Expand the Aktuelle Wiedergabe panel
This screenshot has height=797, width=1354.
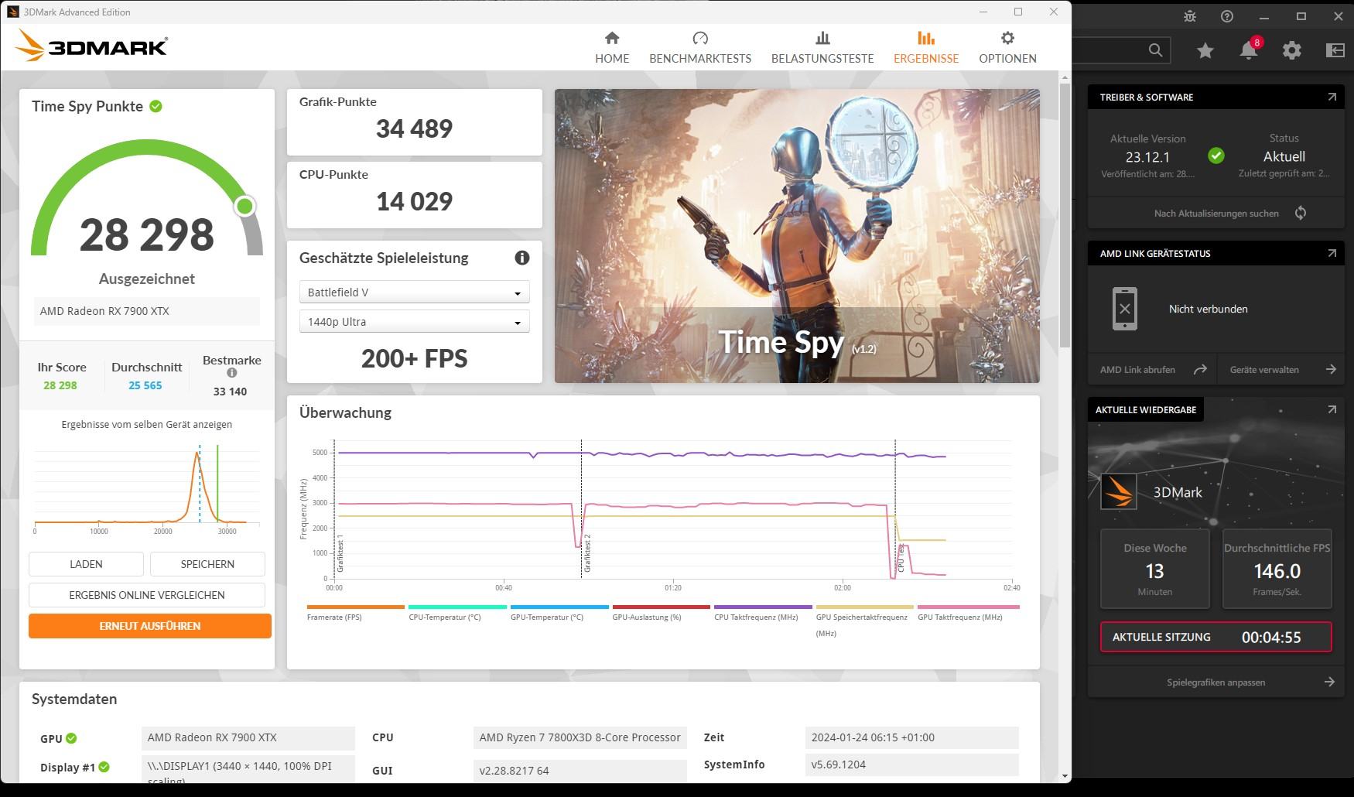(1332, 409)
